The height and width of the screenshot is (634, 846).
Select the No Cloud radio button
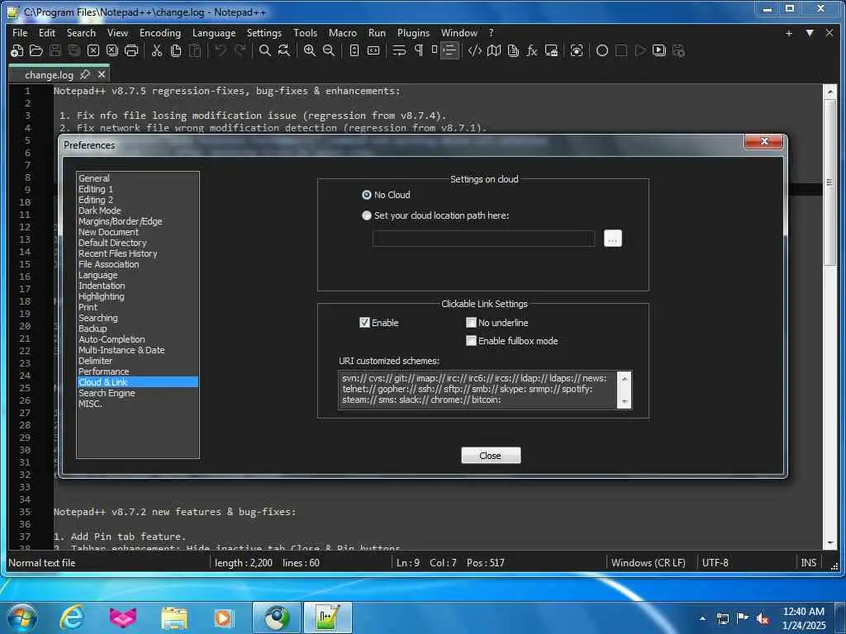click(x=366, y=195)
